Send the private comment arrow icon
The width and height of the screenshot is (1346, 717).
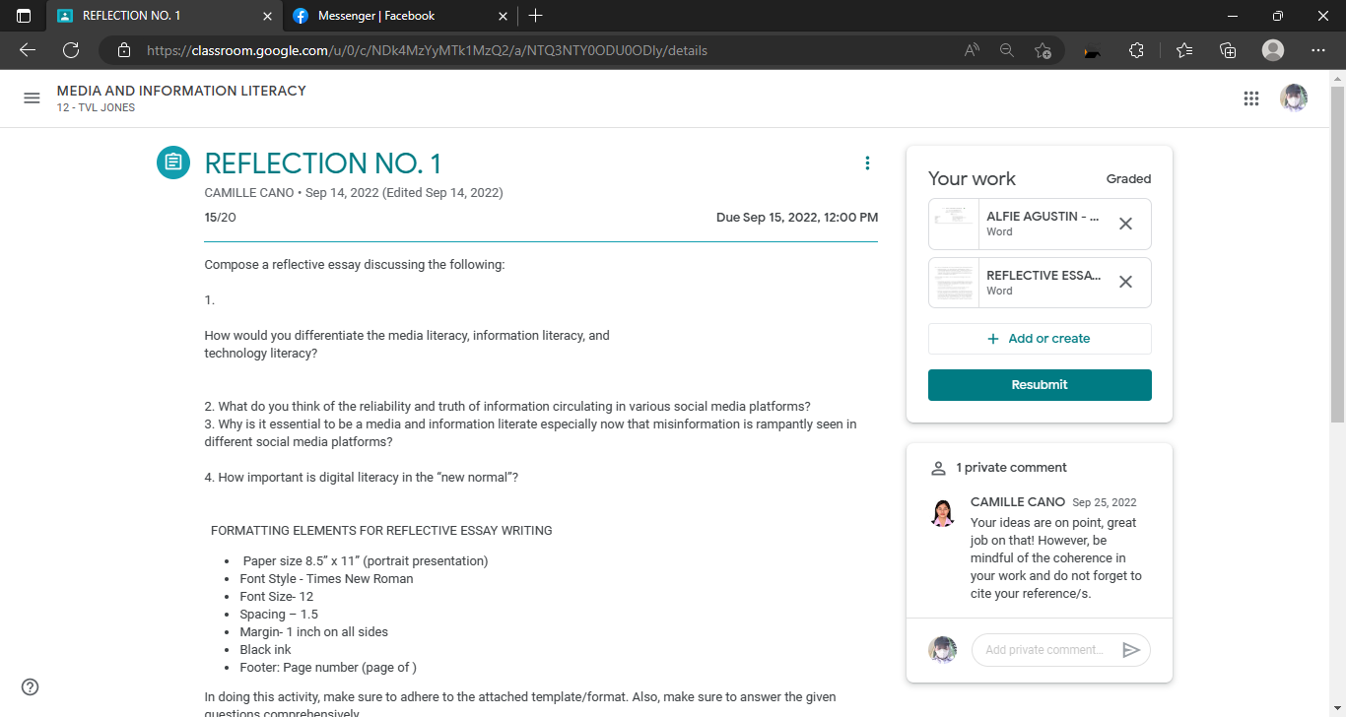1131,650
